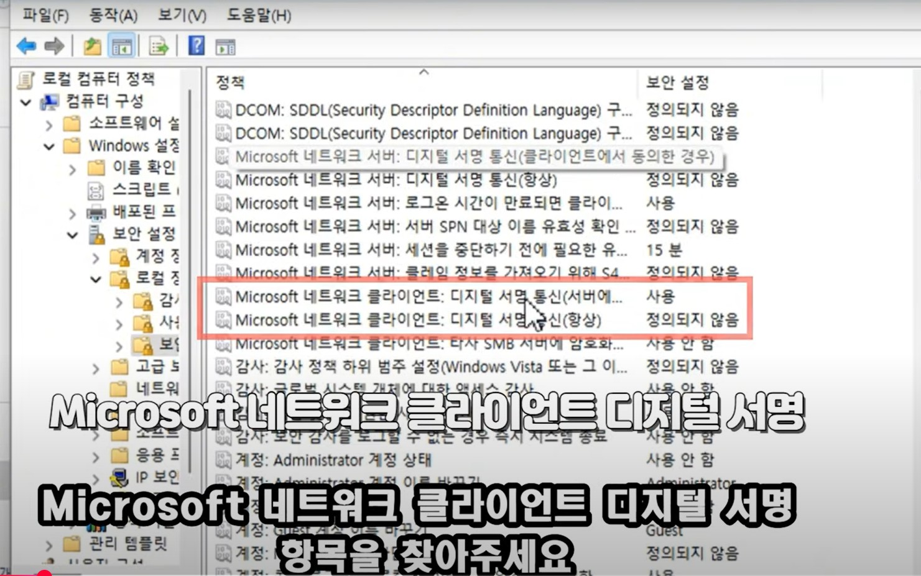Viewport: 921px width, 576px height.
Task: Select the 네트워 tree label
Action: pyautogui.click(x=156, y=389)
